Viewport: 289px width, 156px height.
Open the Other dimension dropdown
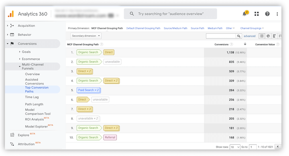(230, 28)
